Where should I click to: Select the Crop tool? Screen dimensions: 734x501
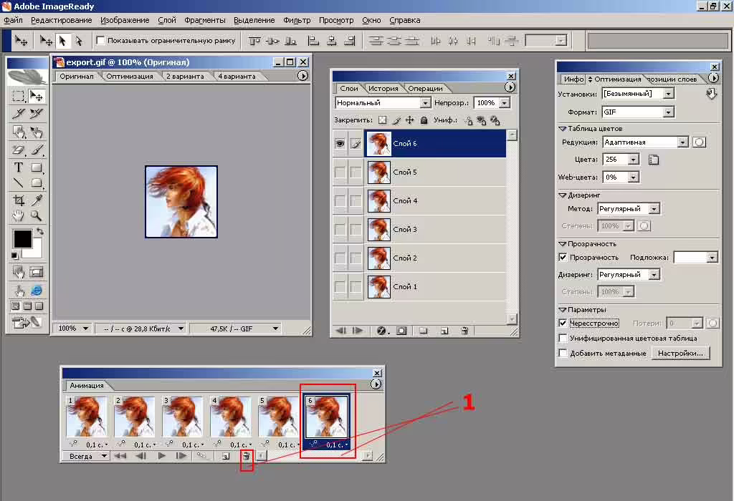[x=18, y=200]
